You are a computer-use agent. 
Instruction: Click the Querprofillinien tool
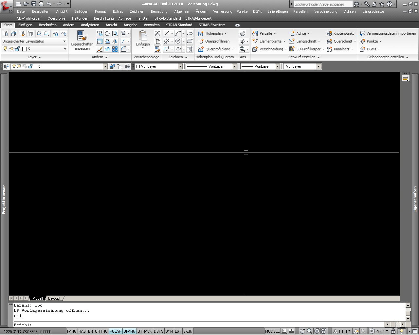(x=214, y=41)
